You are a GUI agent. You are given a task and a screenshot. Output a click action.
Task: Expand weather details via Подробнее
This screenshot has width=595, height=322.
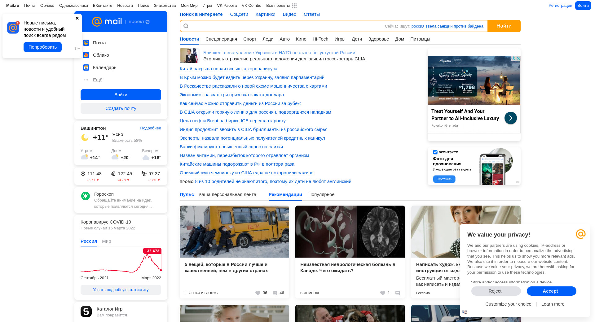(x=150, y=128)
